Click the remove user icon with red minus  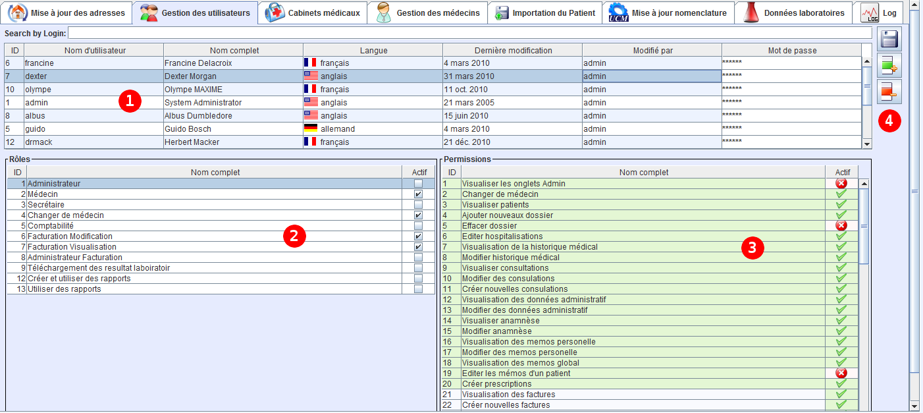pos(889,91)
